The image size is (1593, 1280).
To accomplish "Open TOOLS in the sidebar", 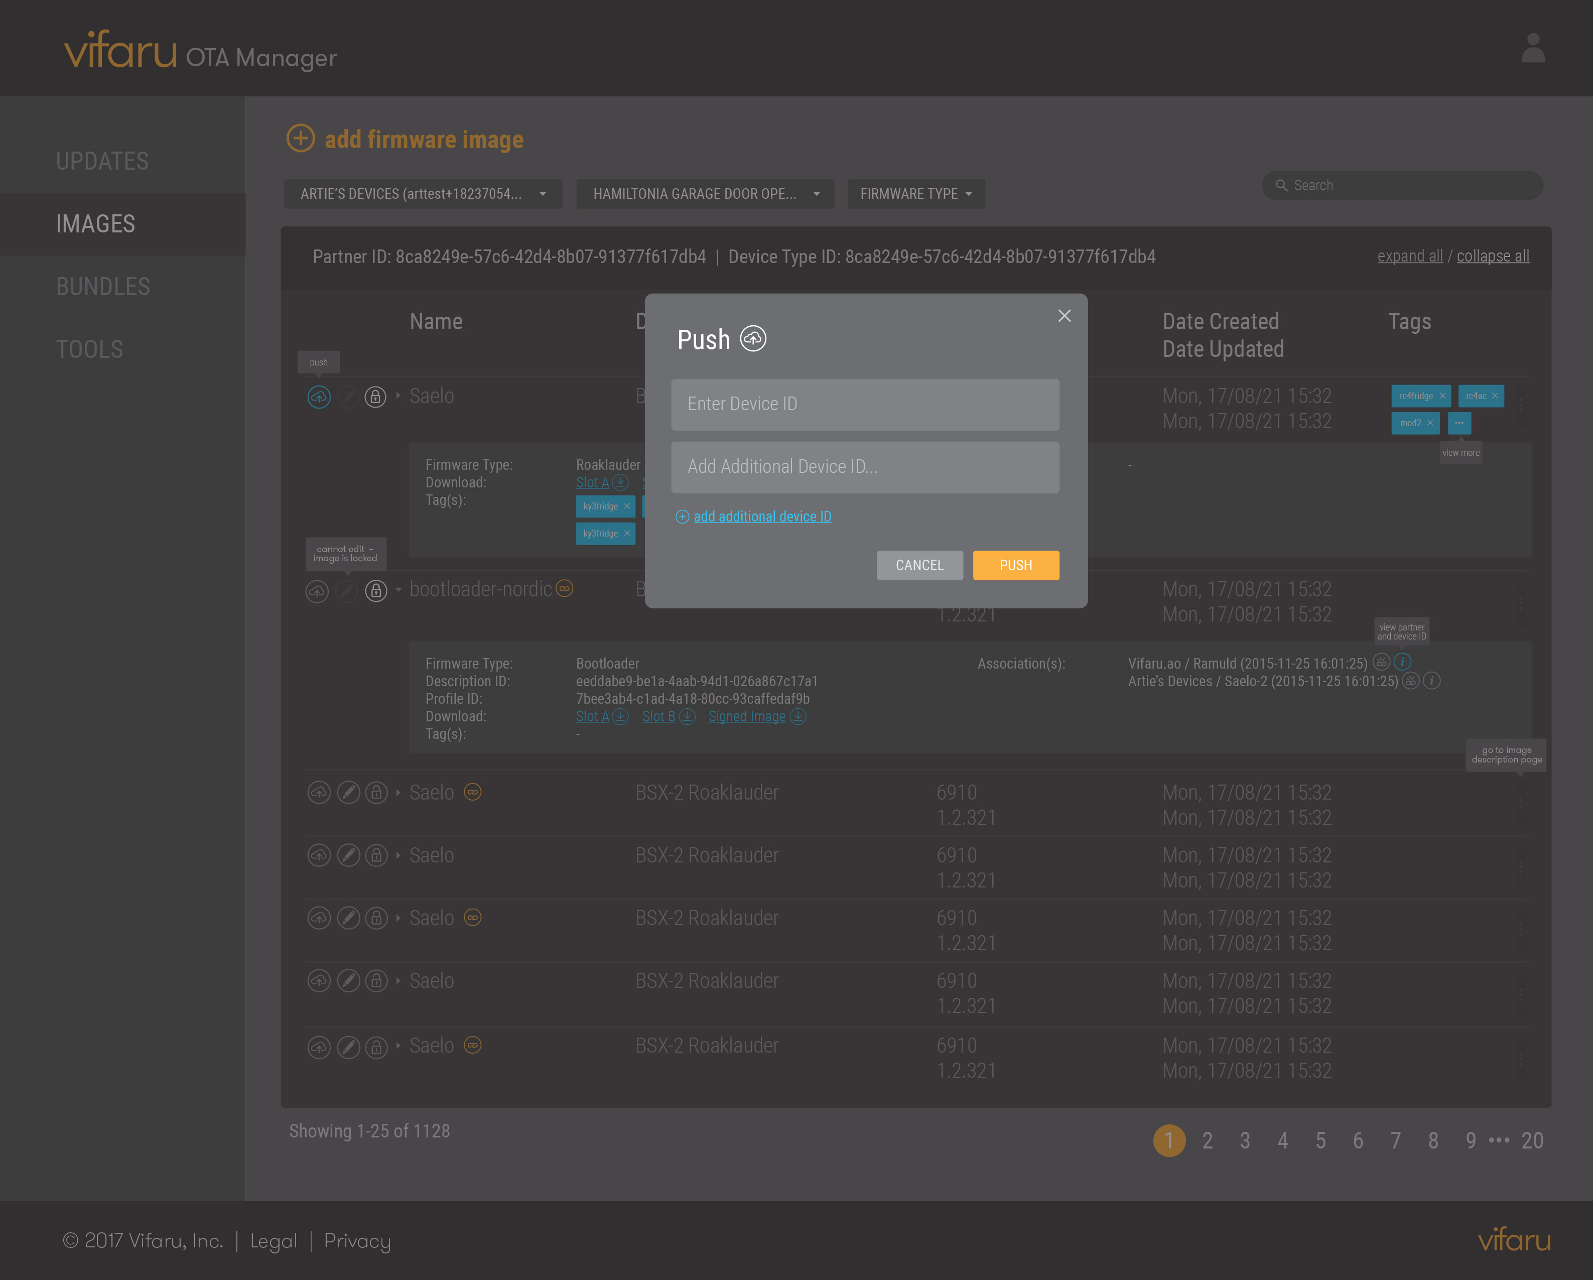I will pyautogui.click(x=89, y=349).
